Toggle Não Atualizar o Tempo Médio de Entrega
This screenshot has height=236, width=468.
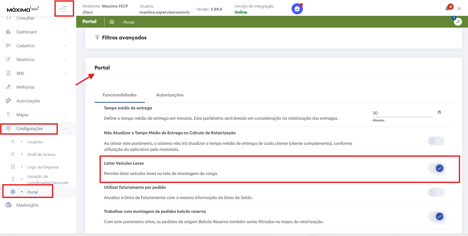pyautogui.click(x=436, y=141)
